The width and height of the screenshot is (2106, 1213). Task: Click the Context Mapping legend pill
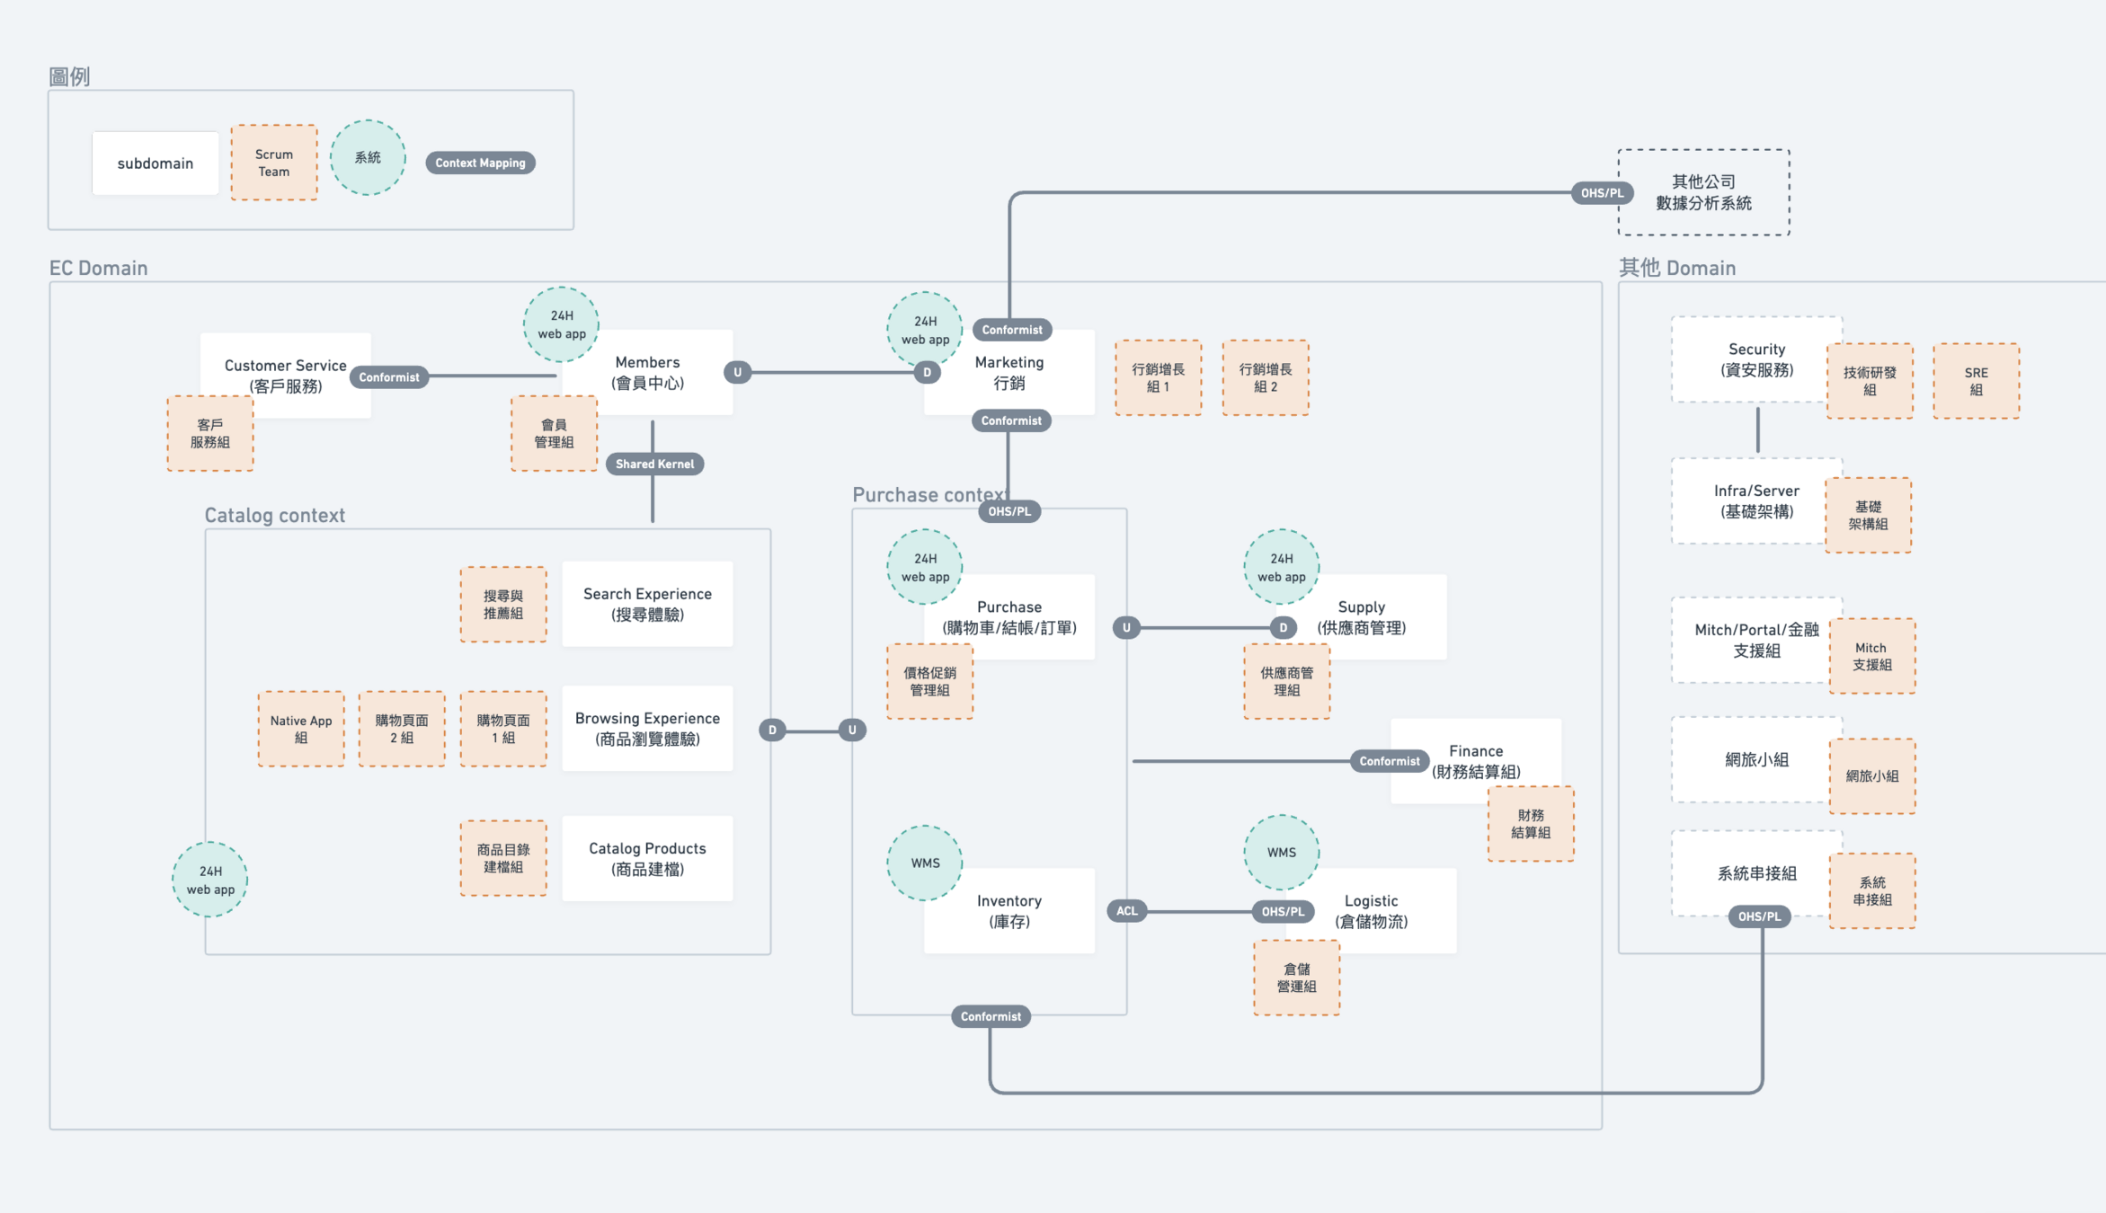click(x=480, y=163)
